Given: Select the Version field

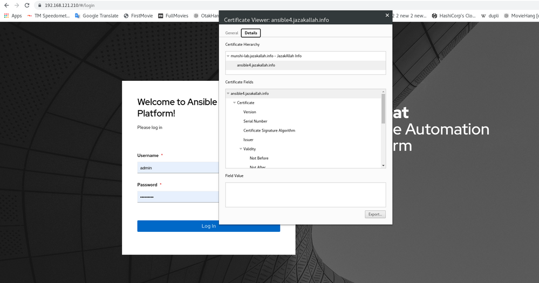Looking at the screenshot, I should click(250, 112).
